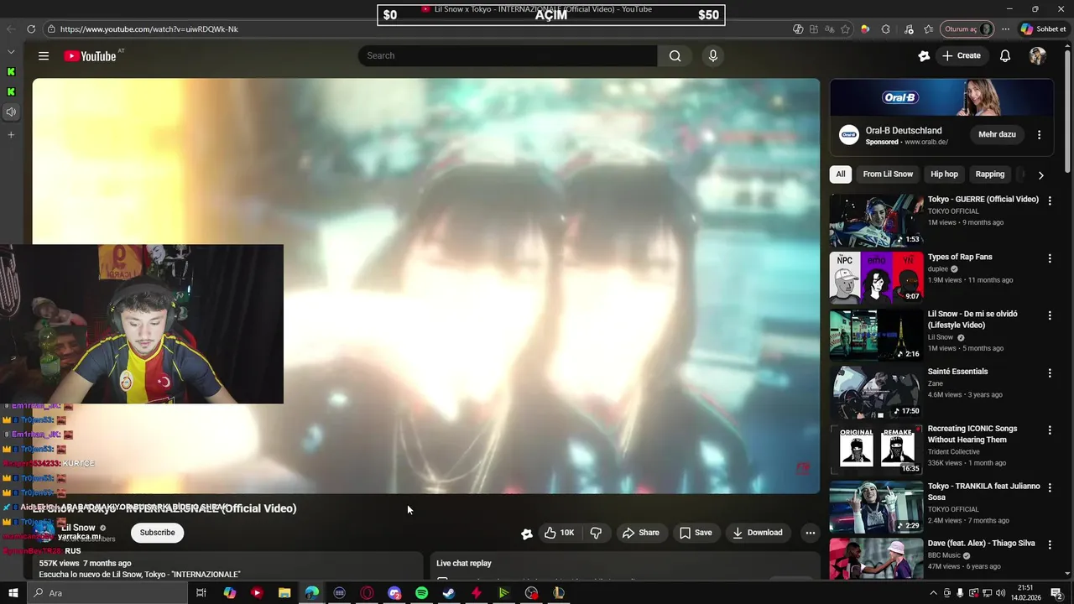Open options for Sainté Essentials video
The height and width of the screenshot is (604, 1074).
1049,373
